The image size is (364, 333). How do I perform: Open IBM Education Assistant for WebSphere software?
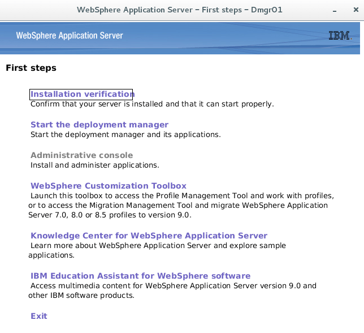(x=140, y=276)
